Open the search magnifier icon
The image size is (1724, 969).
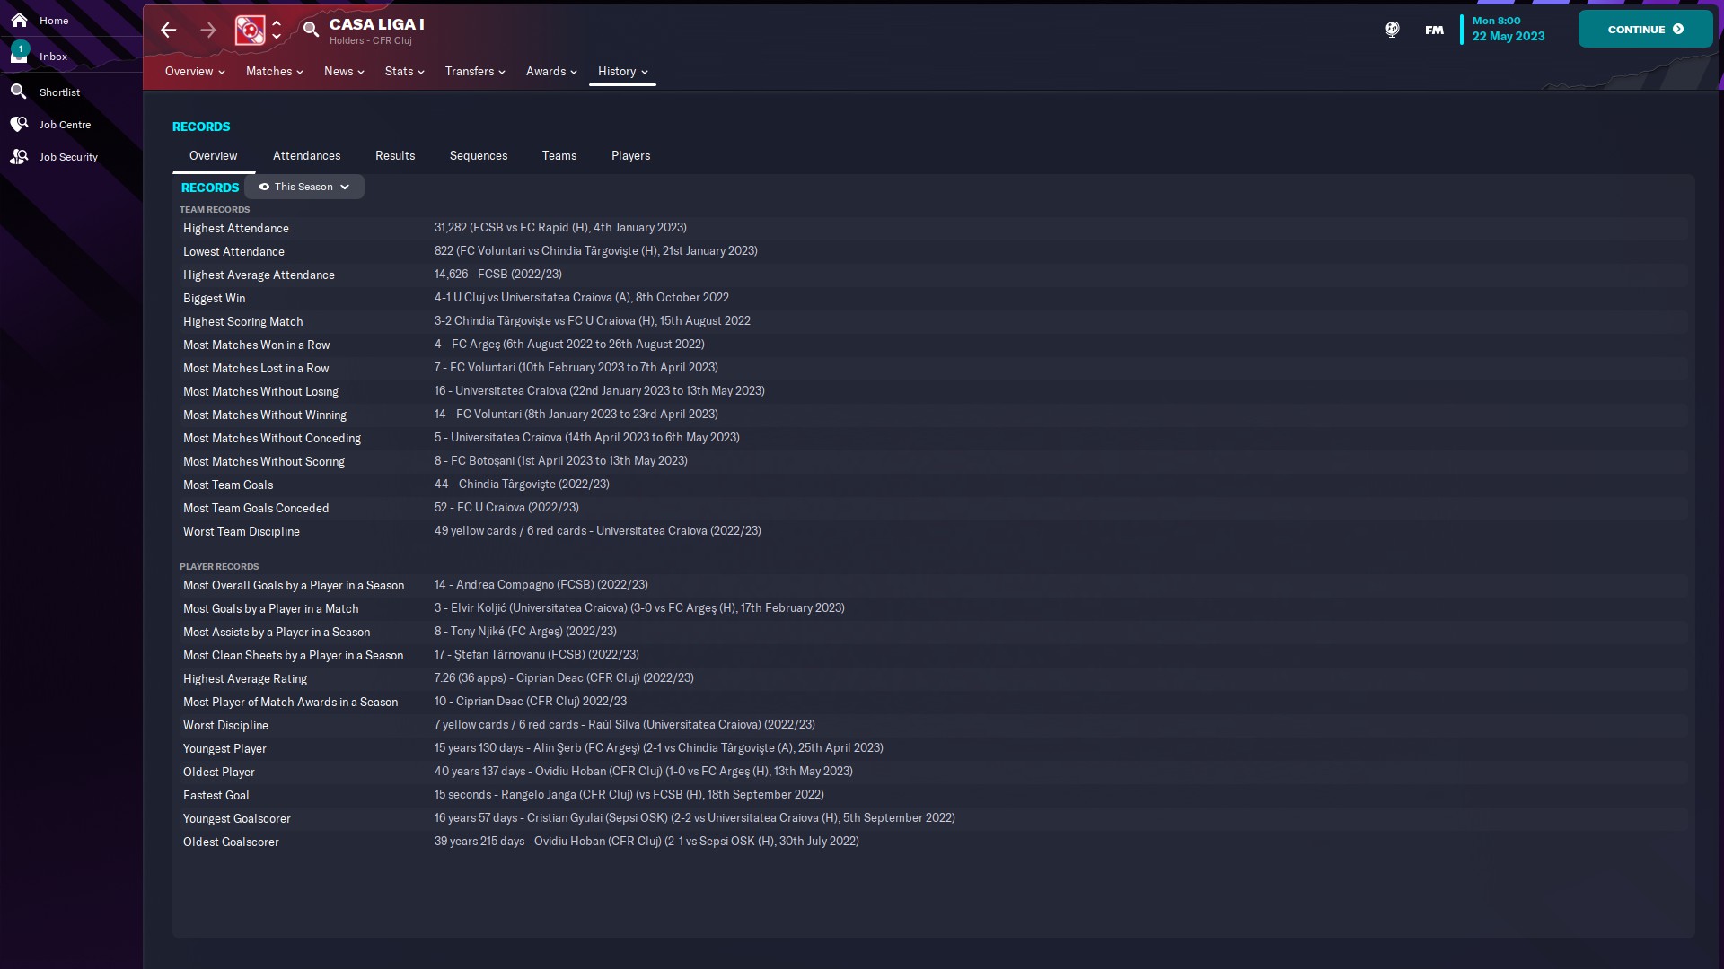[311, 30]
